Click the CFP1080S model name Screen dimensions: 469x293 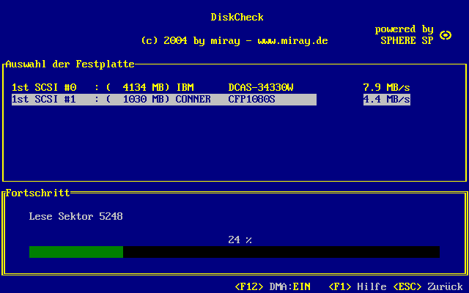click(x=251, y=100)
